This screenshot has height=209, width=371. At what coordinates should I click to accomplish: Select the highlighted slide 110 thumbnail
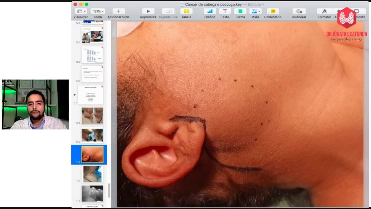[x=92, y=154]
